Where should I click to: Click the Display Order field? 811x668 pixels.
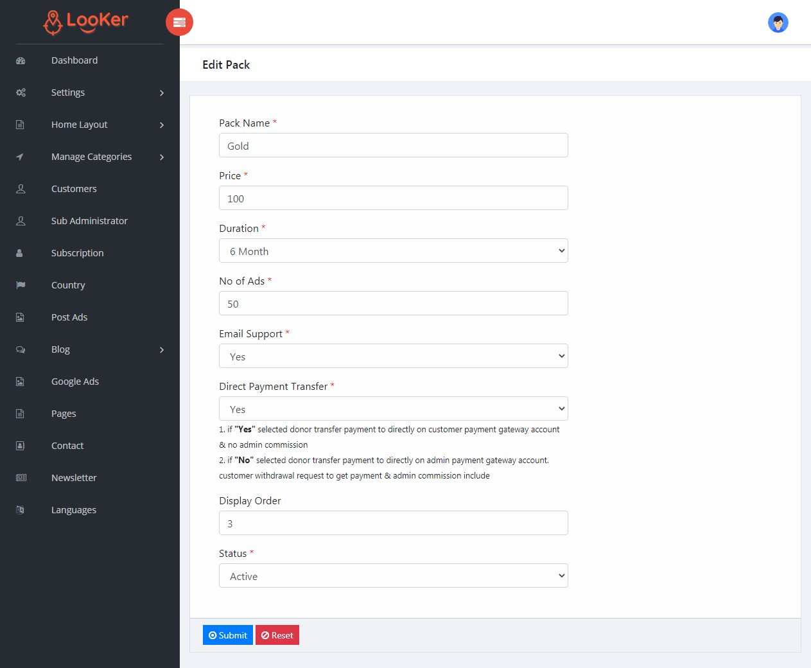pyautogui.click(x=394, y=523)
